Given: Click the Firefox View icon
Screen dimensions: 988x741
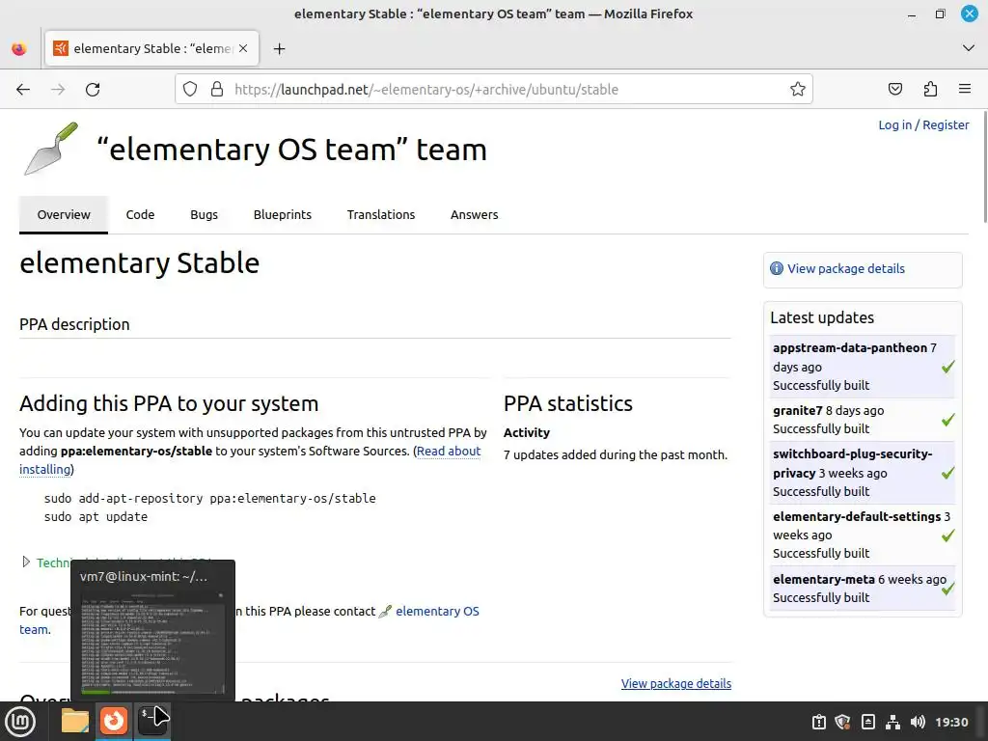Looking at the screenshot, I should tap(19, 48).
